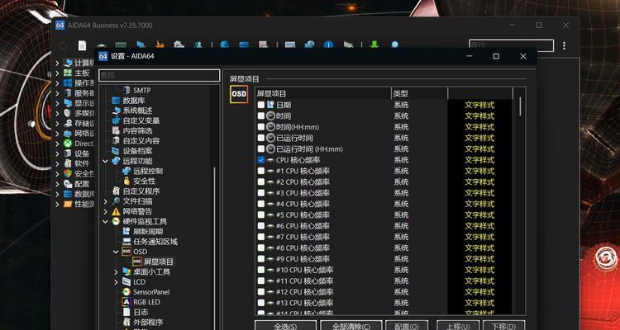Check the #1 CPU 核心频率 checkbox

[x=261, y=171]
